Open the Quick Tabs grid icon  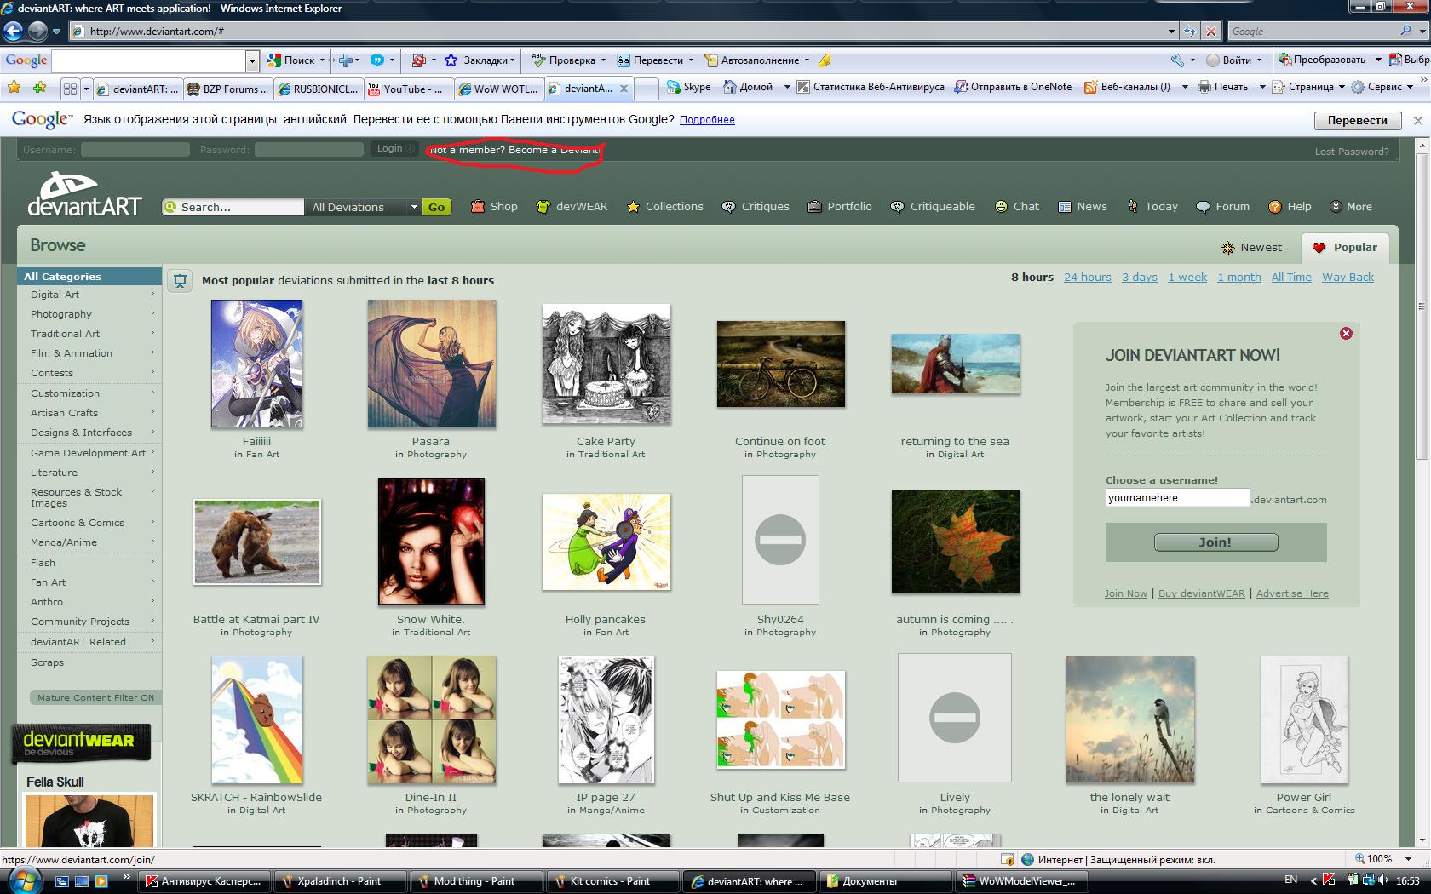[x=70, y=88]
